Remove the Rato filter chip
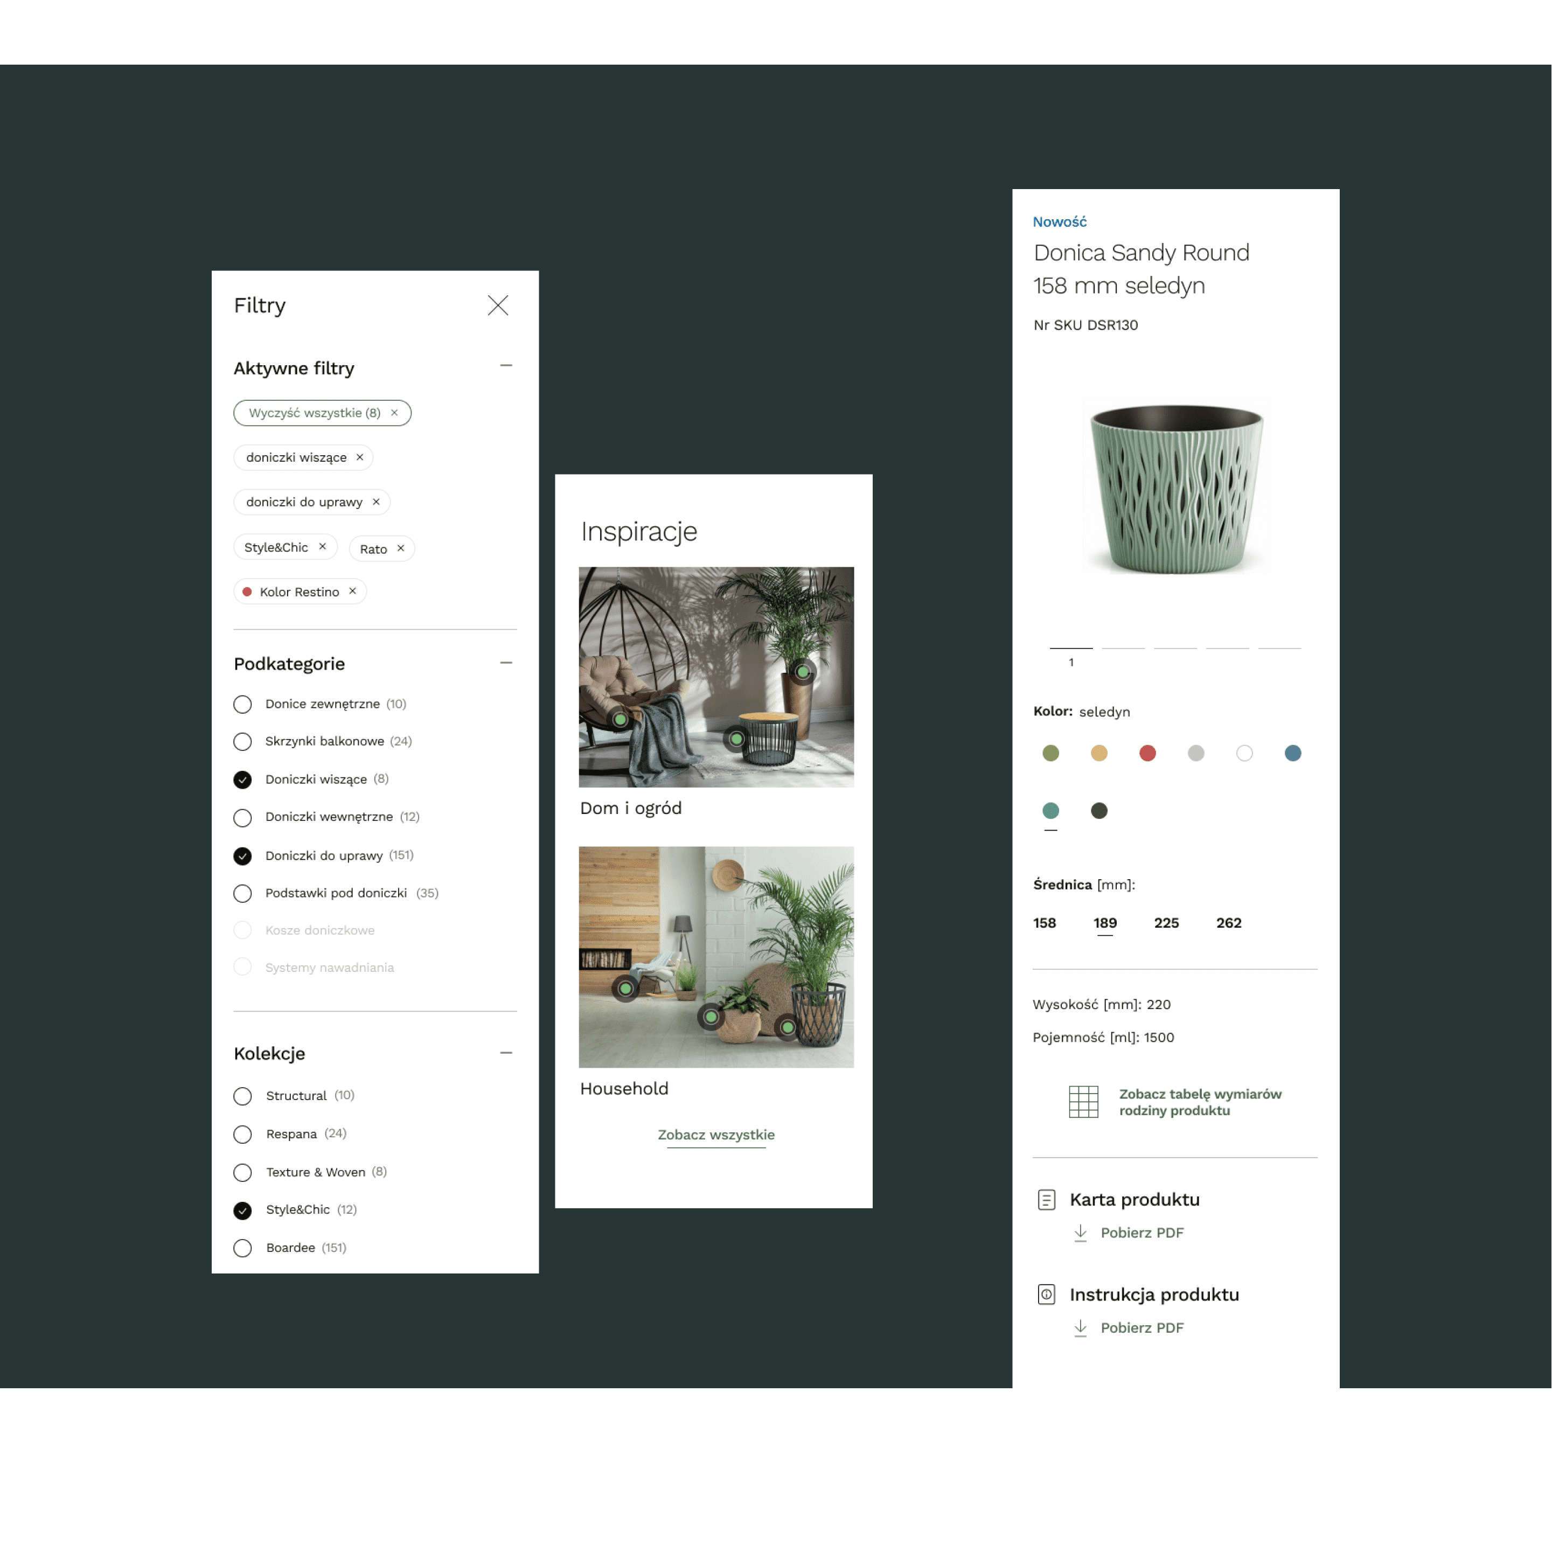This screenshot has width=1552, height=1559. click(x=400, y=549)
